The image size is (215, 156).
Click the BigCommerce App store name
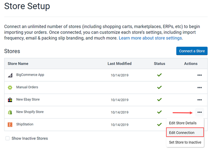(30, 75)
